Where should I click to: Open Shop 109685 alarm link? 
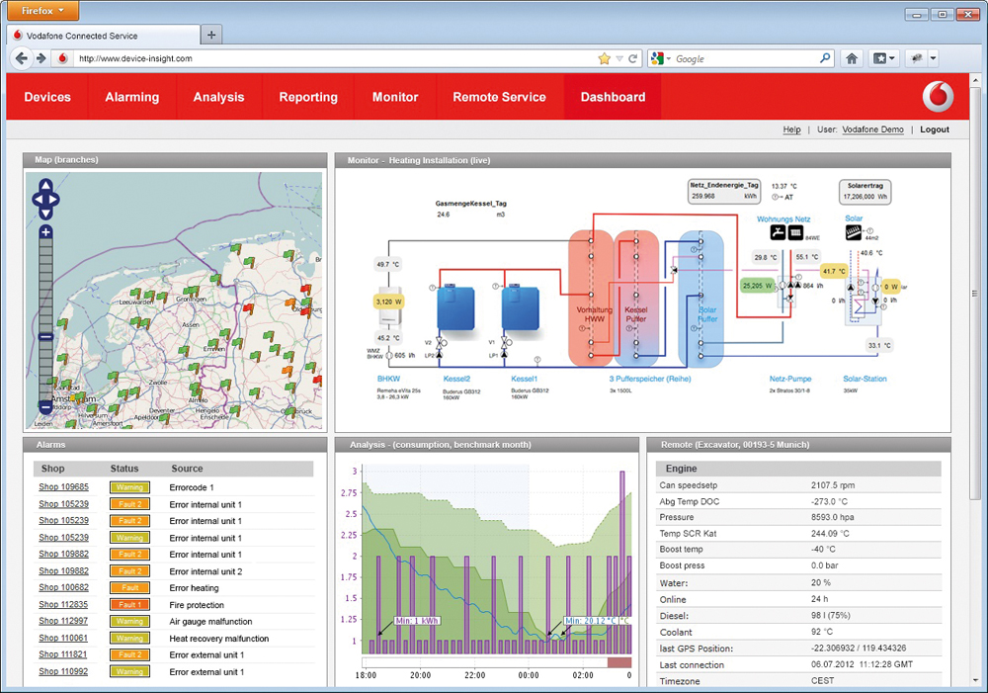click(x=63, y=487)
